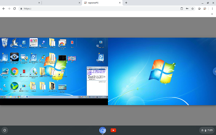The width and height of the screenshot is (216, 135).
Task: Open the green origami bird shortcut
Action: pyautogui.click(x=14, y=86)
